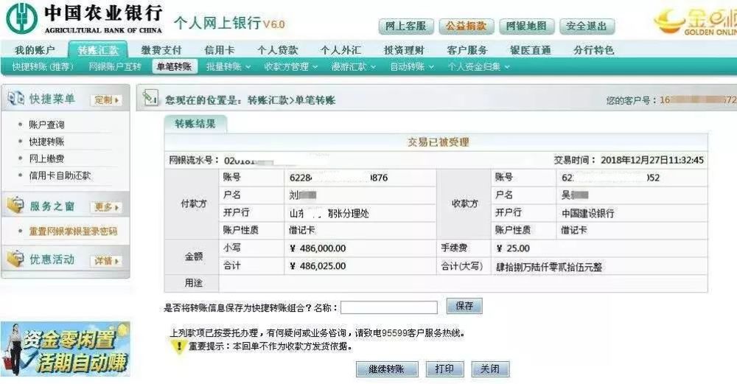Click the 关闭 button

[490, 369]
